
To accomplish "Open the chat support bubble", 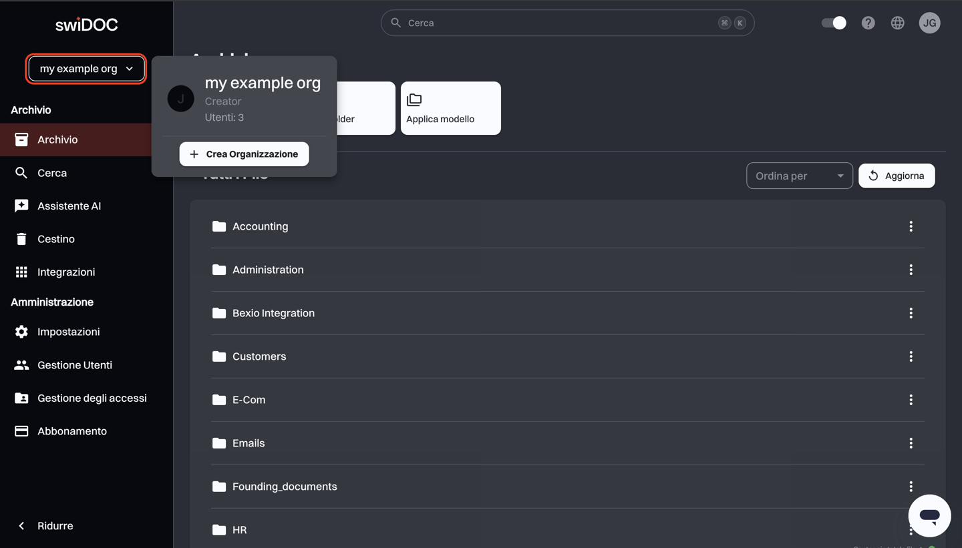I will click(929, 516).
